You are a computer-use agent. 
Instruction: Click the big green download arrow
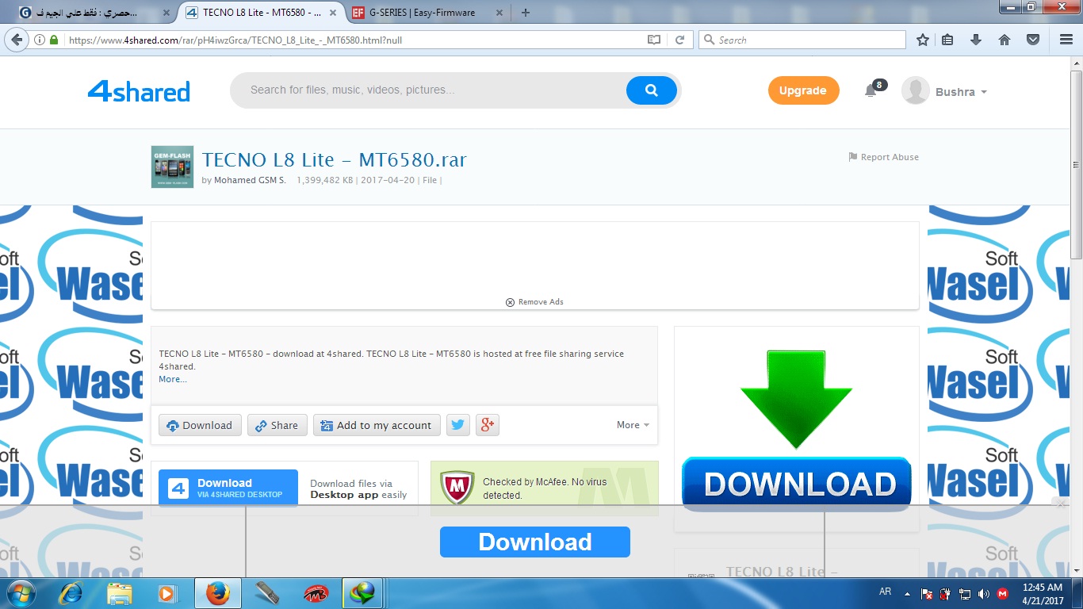point(796,399)
